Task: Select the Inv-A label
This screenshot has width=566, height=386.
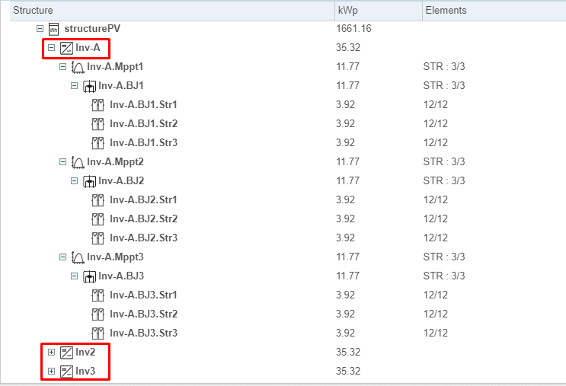Action: (88, 48)
